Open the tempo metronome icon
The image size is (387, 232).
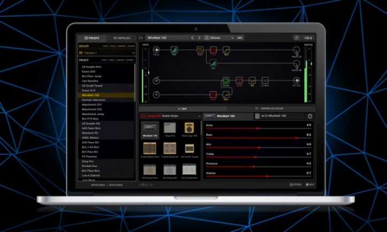pos(297,38)
